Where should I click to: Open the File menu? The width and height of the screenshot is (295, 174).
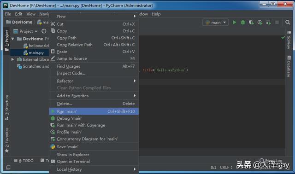(8, 14)
